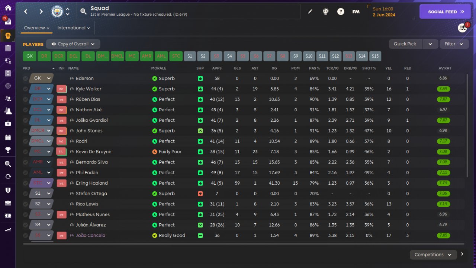Click the player list vertical scrollbar
The height and width of the screenshot is (268, 476).
[467, 125]
